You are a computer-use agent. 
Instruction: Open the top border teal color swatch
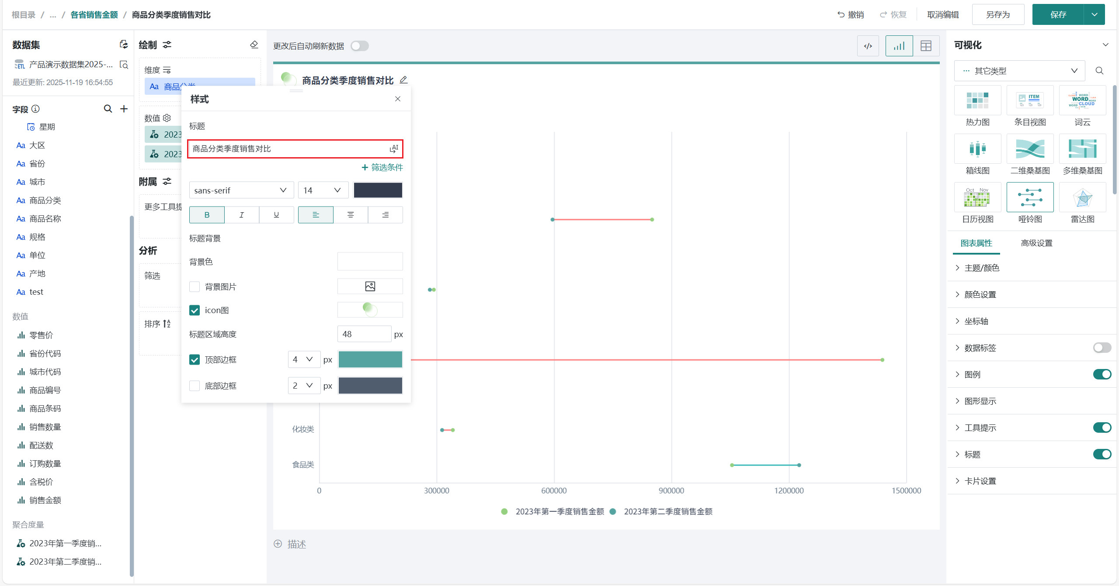point(370,359)
